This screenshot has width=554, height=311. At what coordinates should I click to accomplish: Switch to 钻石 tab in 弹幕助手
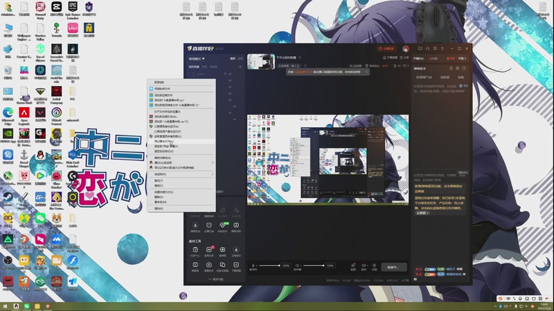pos(461,77)
